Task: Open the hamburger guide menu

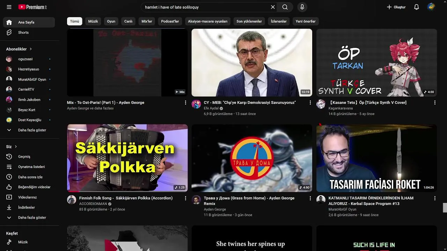Action: 9,7
